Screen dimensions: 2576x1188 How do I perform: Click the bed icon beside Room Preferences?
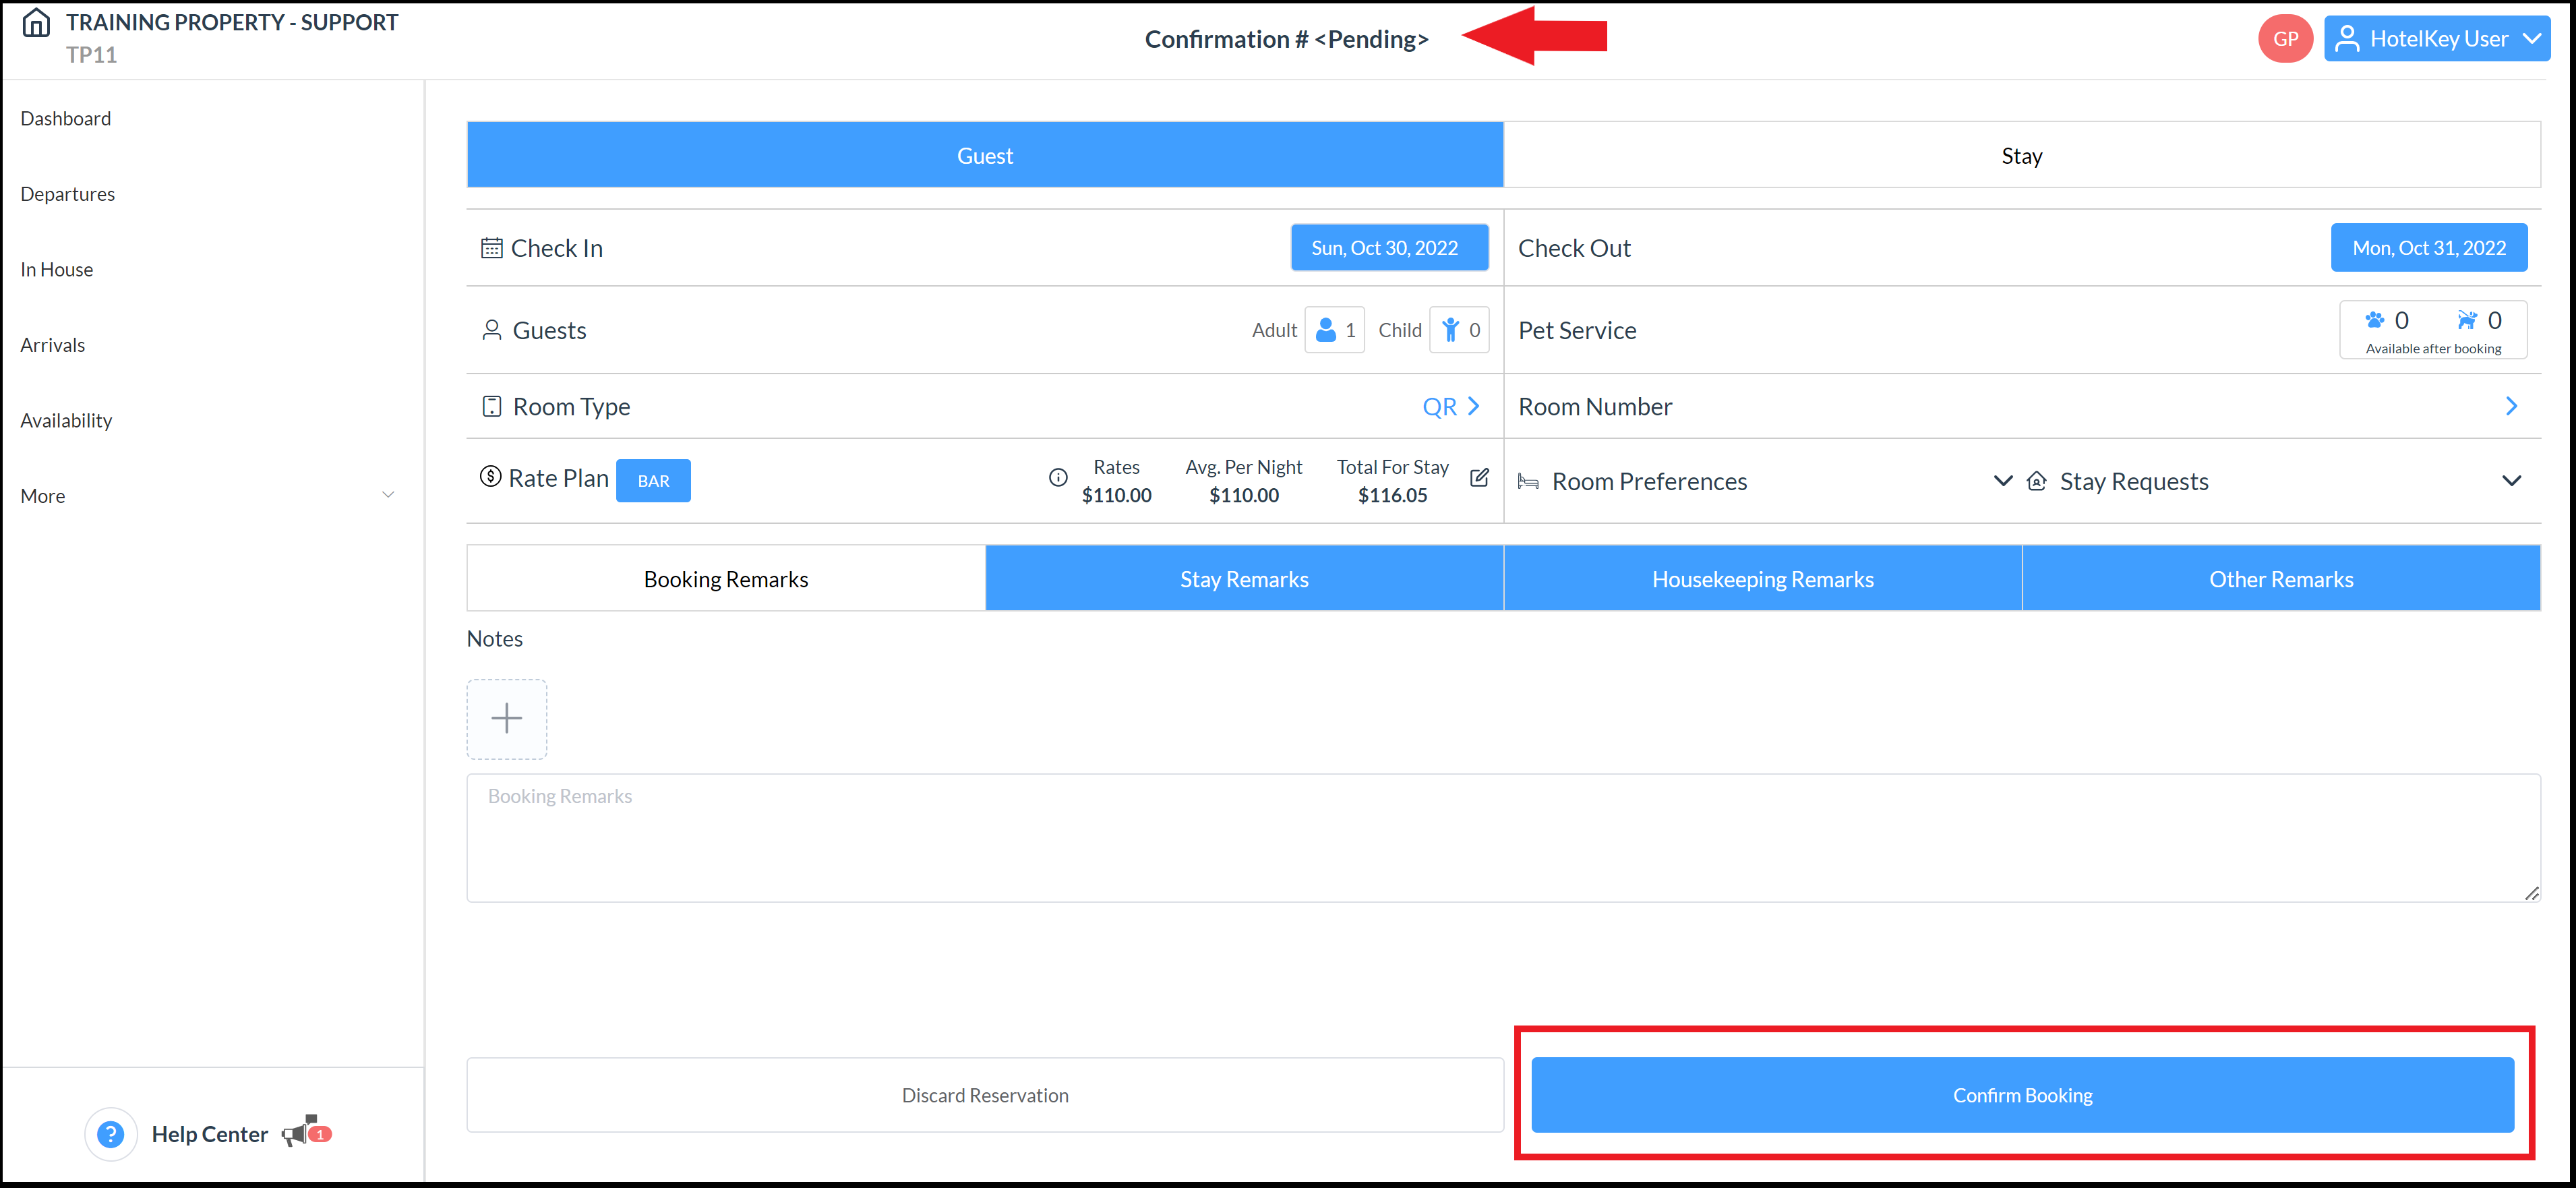coord(1529,481)
